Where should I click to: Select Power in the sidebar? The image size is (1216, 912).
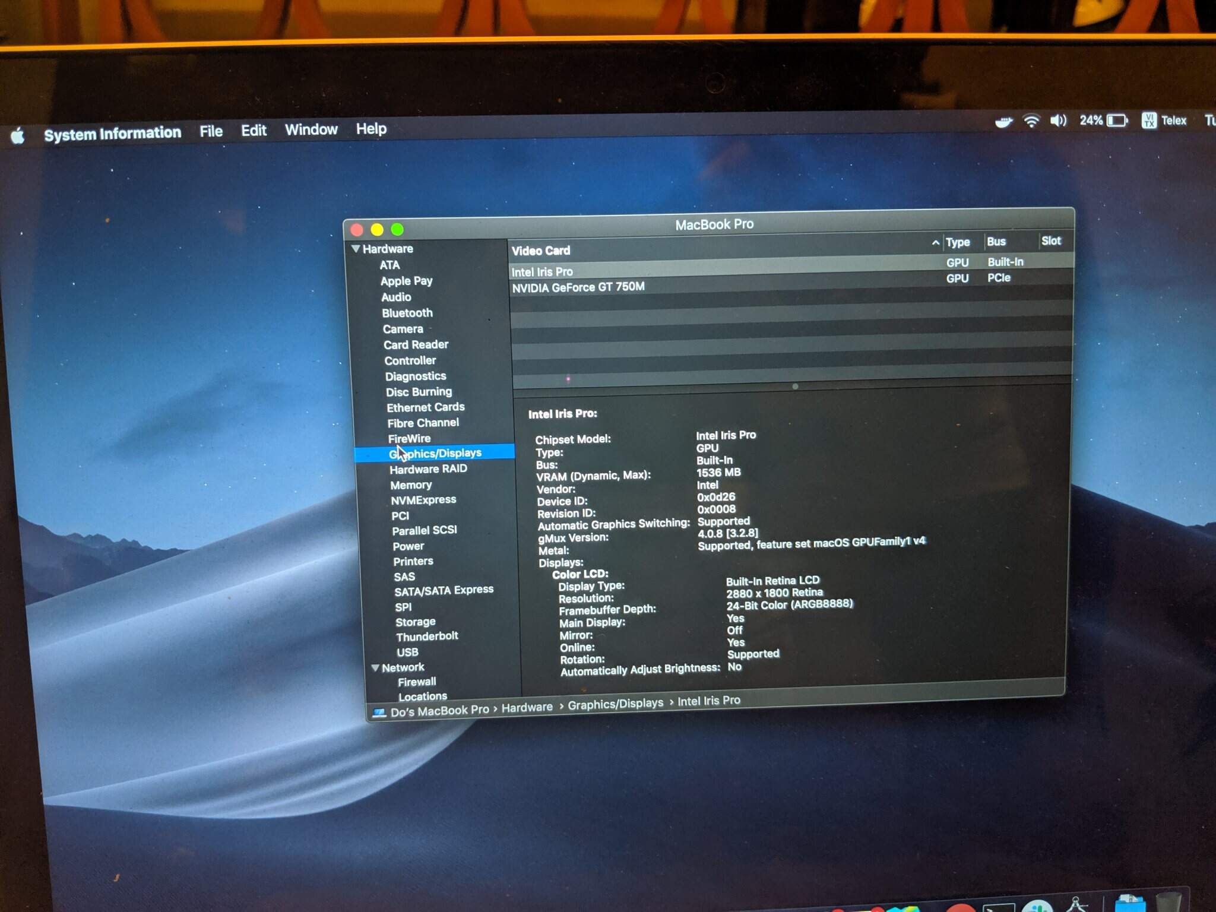pos(408,546)
